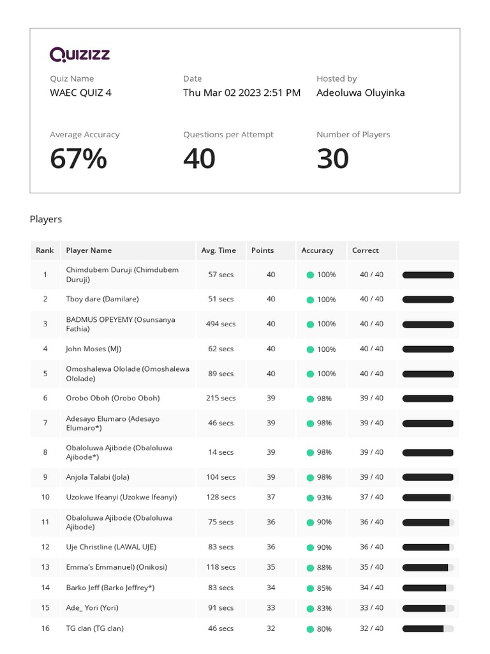Image resolution: width=490 pixels, height=654 pixels.
Task: Open player Tboy dare (Damilare)
Action: (x=102, y=299)
